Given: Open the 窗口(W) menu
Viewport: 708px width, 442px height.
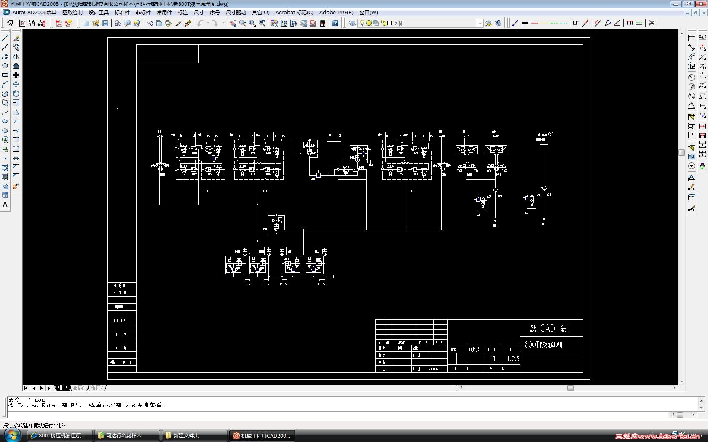Looking at the screenshot, I should click(x=369, y=12).
